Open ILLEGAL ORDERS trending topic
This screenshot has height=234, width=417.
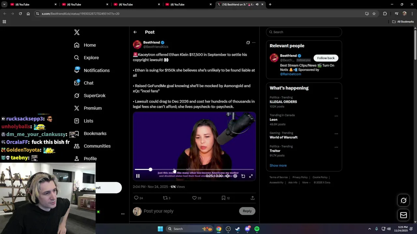(283, 102)
